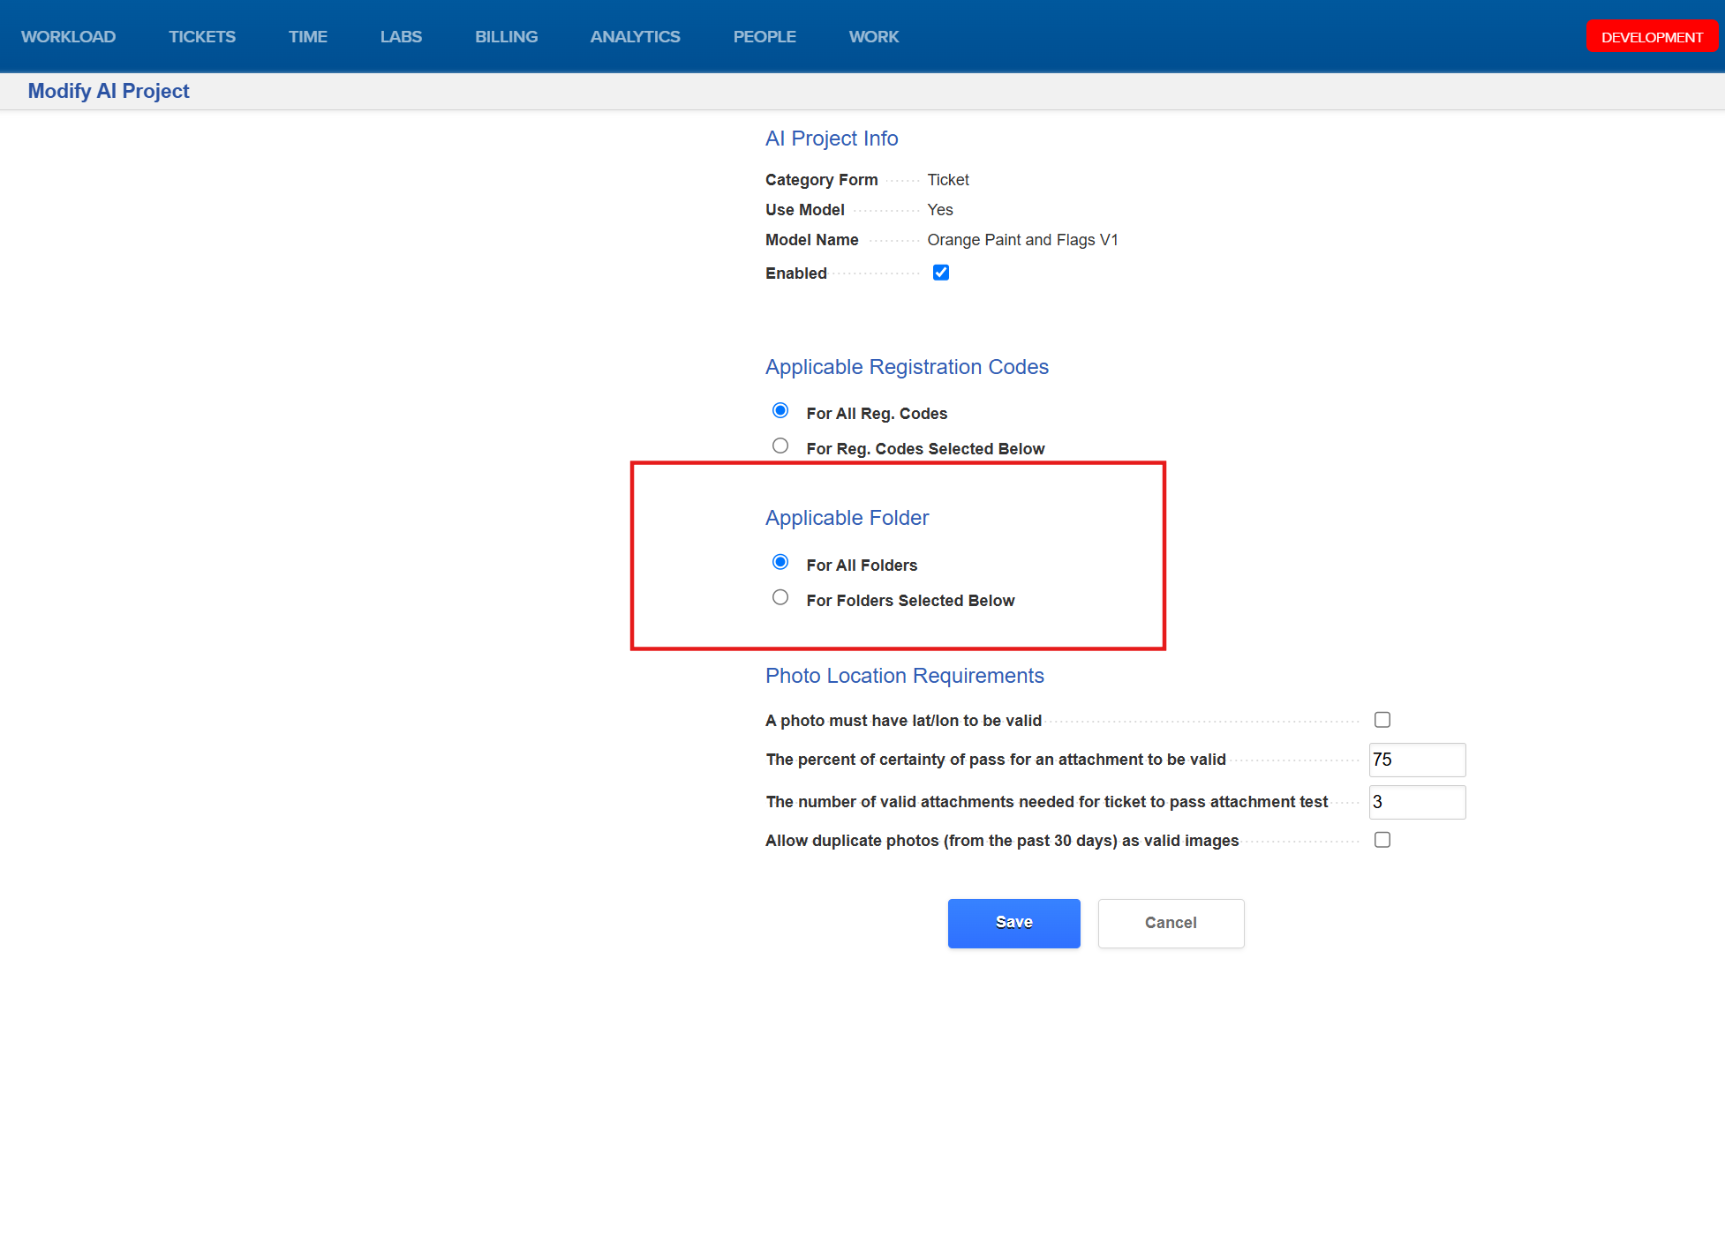Open the TICKETS menu
The height and width of the screenshot is (1236, 1725).
pos(201,37)
